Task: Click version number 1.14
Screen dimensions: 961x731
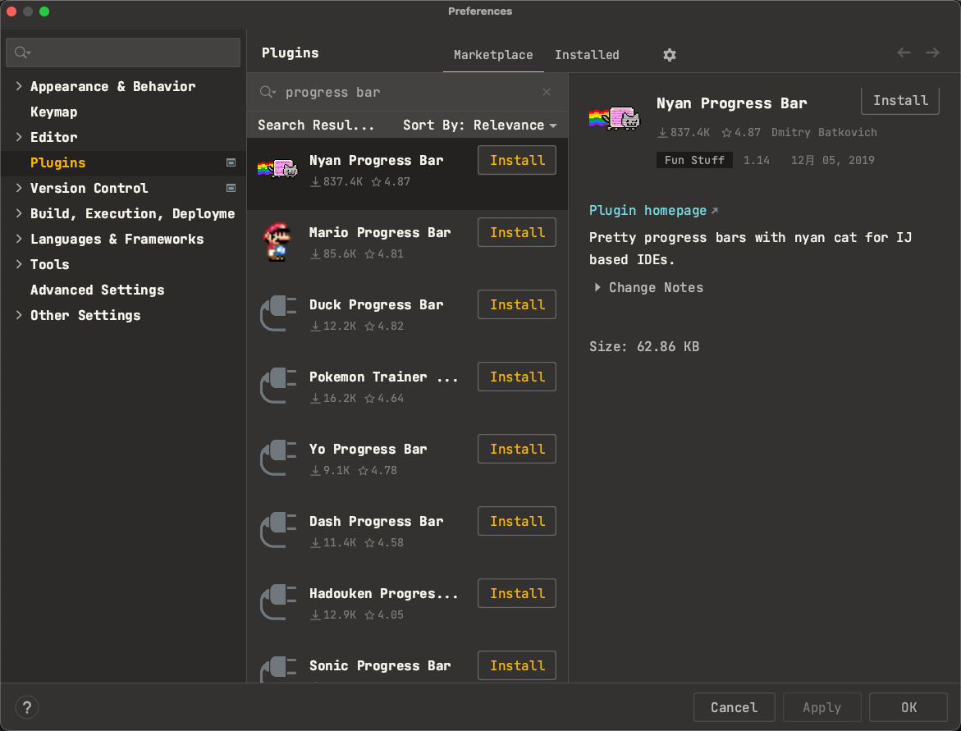Action: point(757,160)
